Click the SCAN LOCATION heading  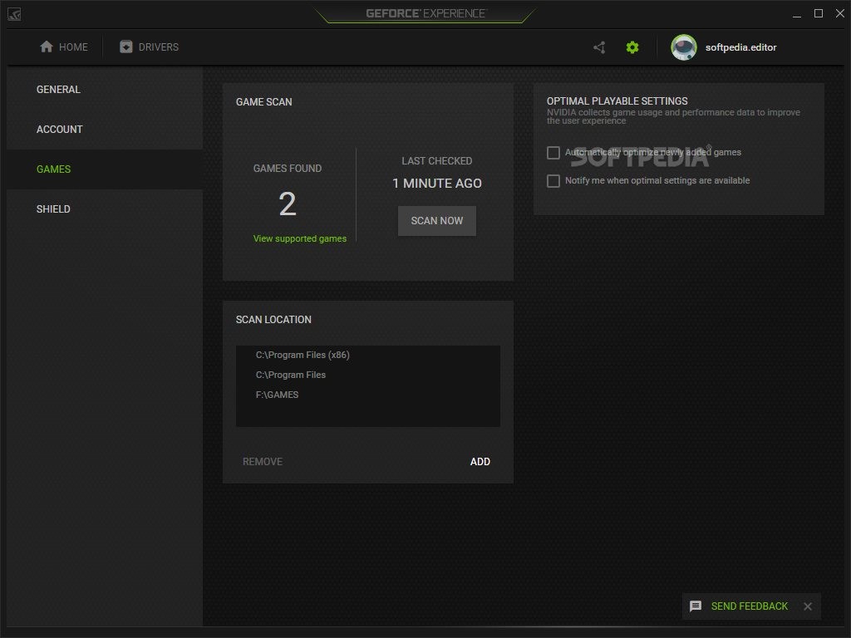[273, 320]
